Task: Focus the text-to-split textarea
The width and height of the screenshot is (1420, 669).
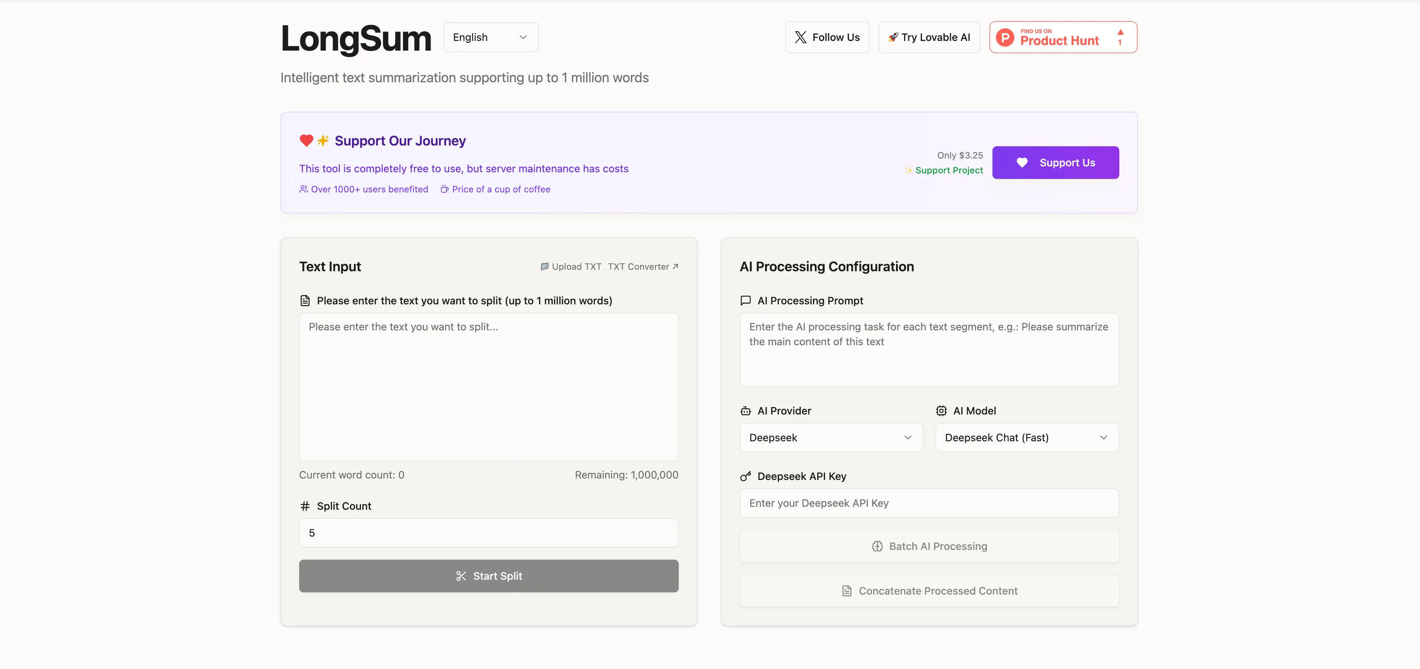Action: [x=488, y=387]
